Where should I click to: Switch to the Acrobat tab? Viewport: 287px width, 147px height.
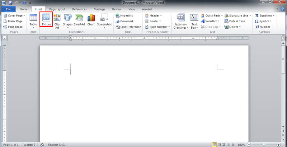click(x=147, y=9)
